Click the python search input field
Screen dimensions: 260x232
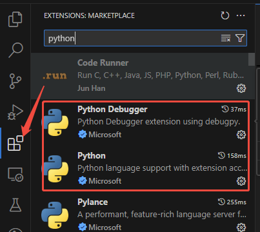click(x=131, y=38)
